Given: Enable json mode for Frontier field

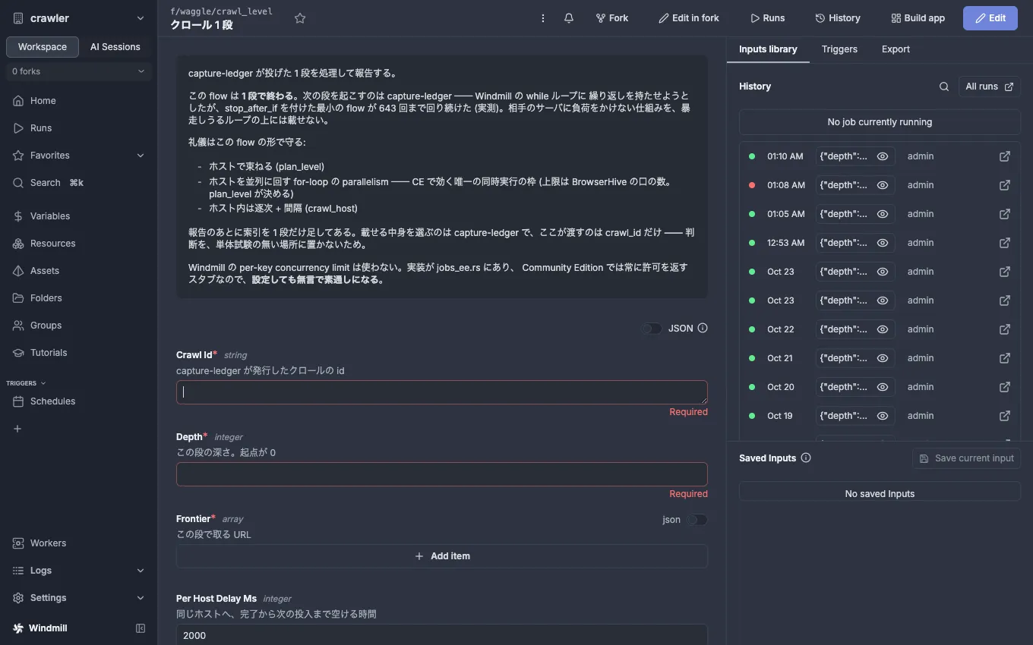Looking at the screenshot, I should 697,520.
